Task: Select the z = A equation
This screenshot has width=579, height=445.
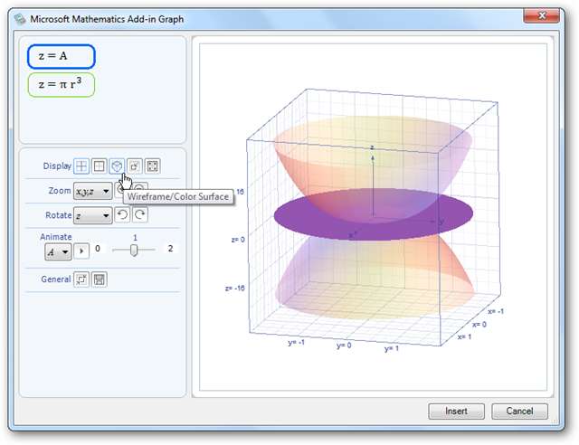Action: pos(61,56)
